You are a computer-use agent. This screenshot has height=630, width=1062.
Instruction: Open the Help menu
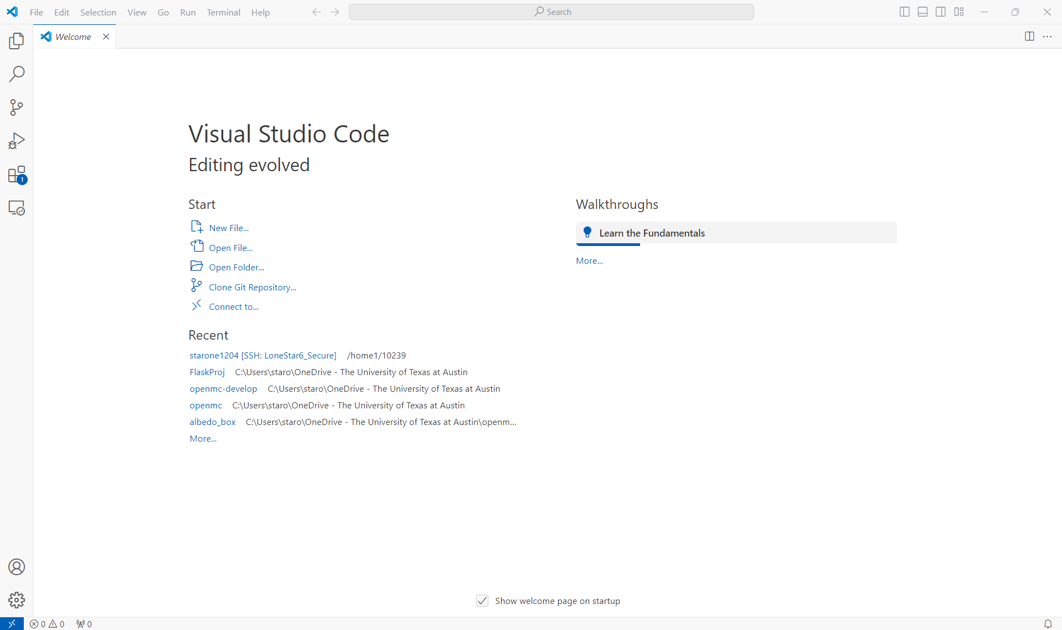point(260,12)
